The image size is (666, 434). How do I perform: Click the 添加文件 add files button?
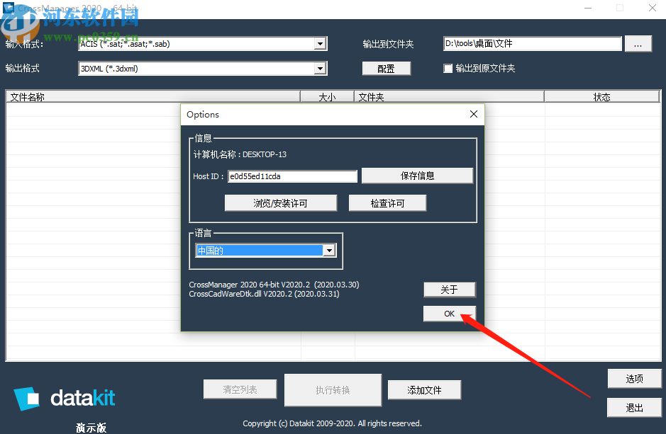424,389
